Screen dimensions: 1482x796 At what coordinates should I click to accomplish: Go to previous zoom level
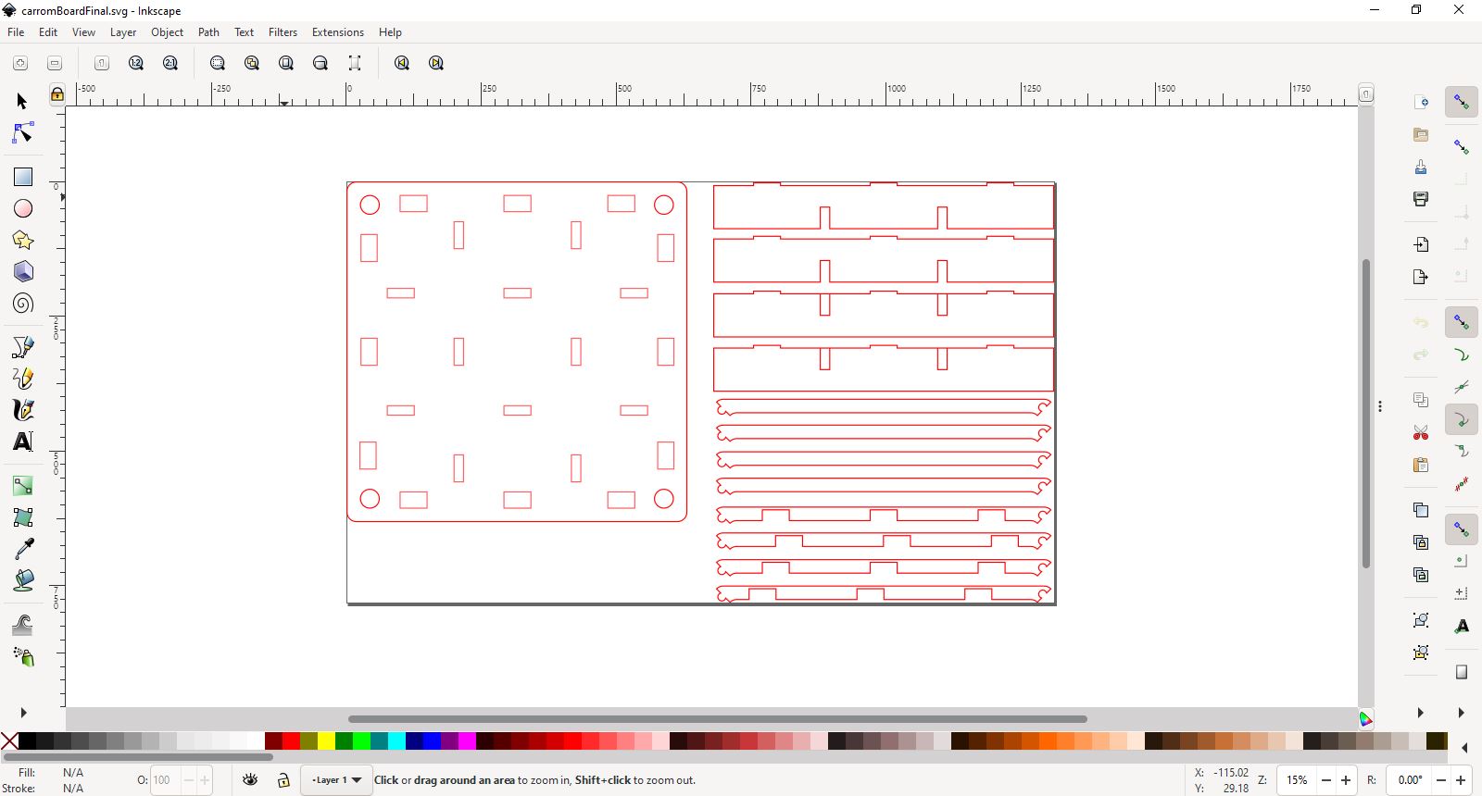402,63
